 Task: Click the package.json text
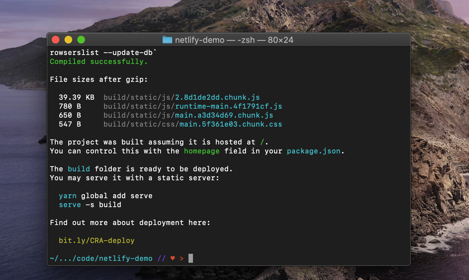tap(313, 151)
